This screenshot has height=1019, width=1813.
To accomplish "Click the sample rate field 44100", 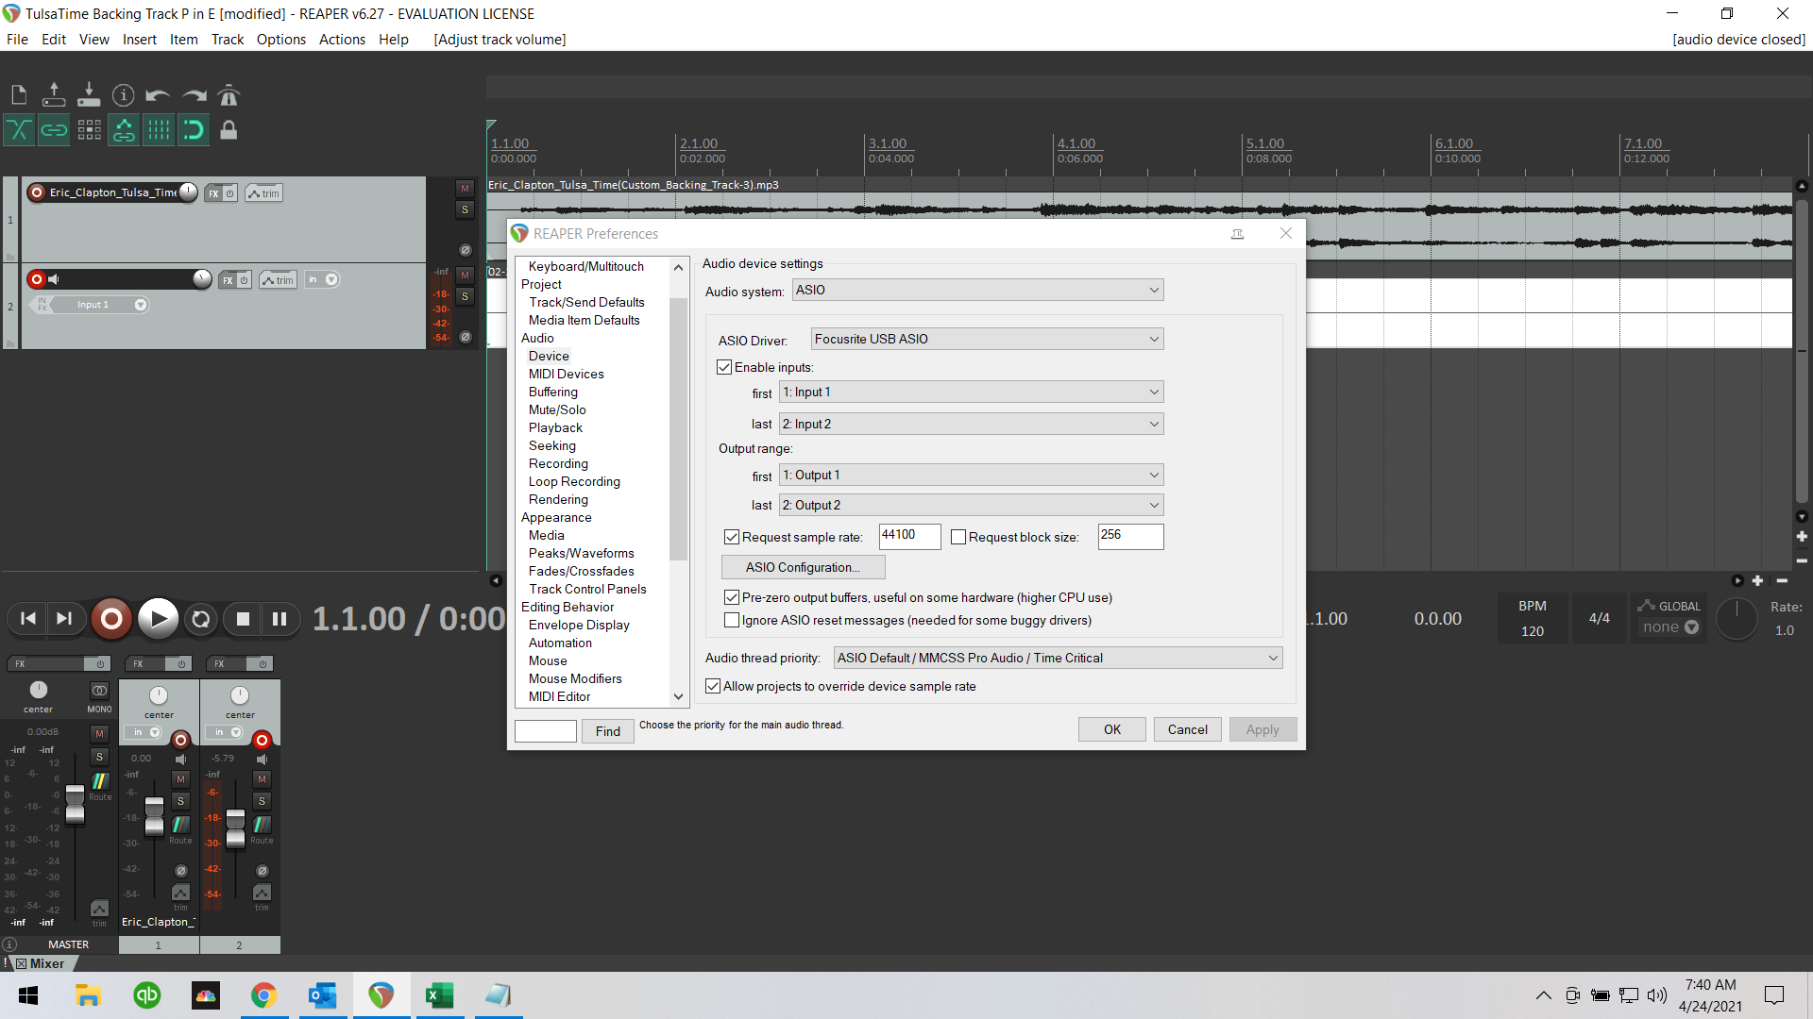I will [x=909, y=536].
